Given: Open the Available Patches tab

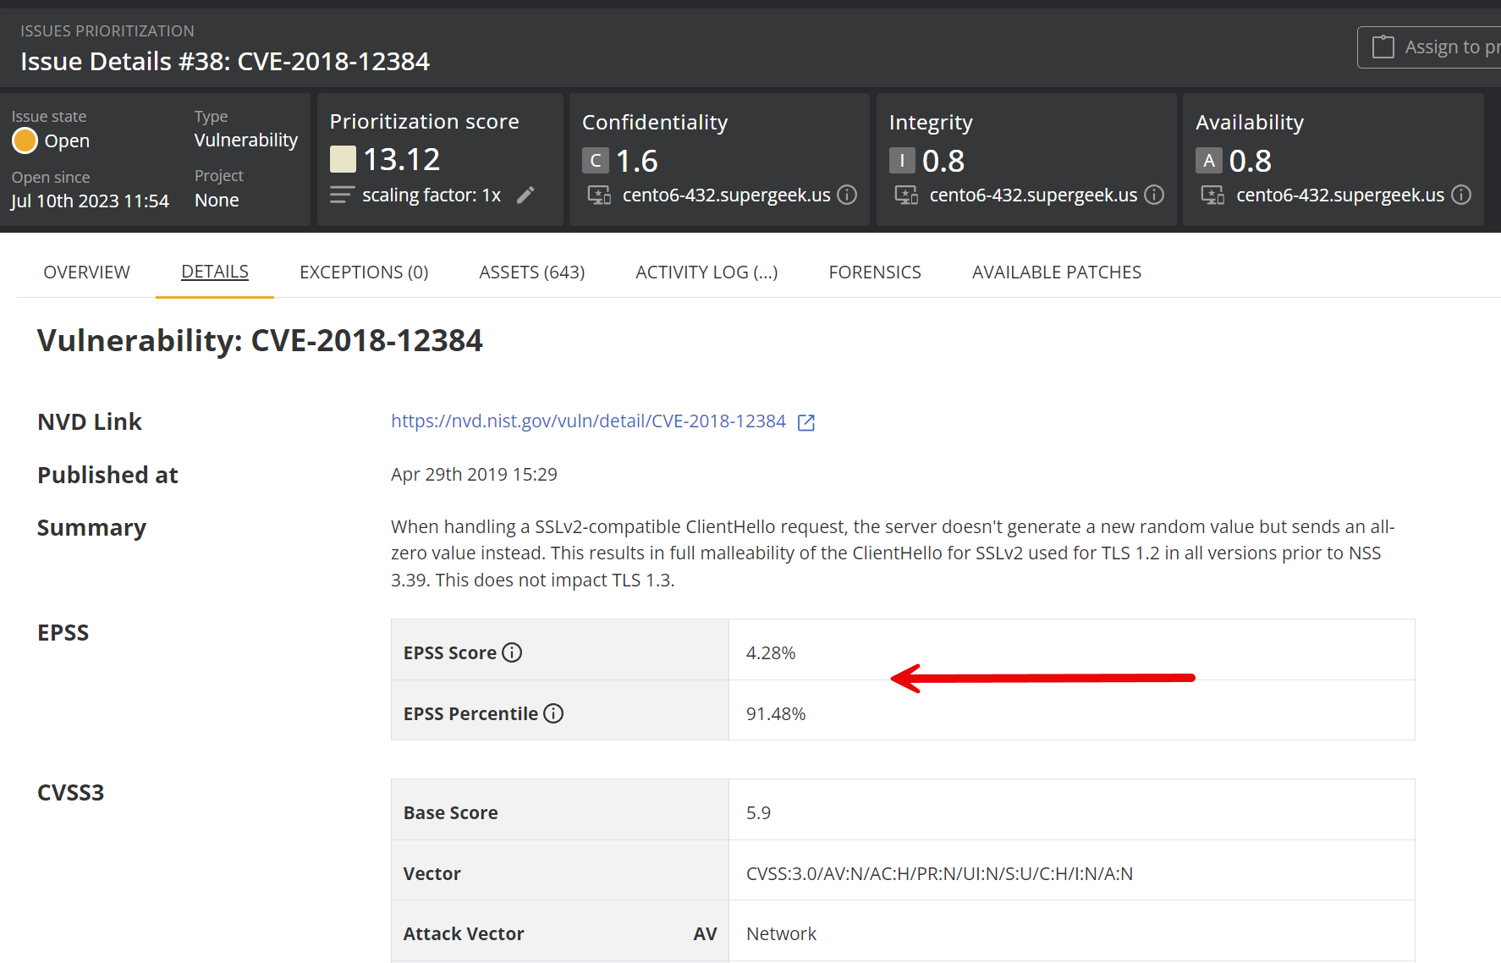Looking at the screenshot, I should (1056, 272).
